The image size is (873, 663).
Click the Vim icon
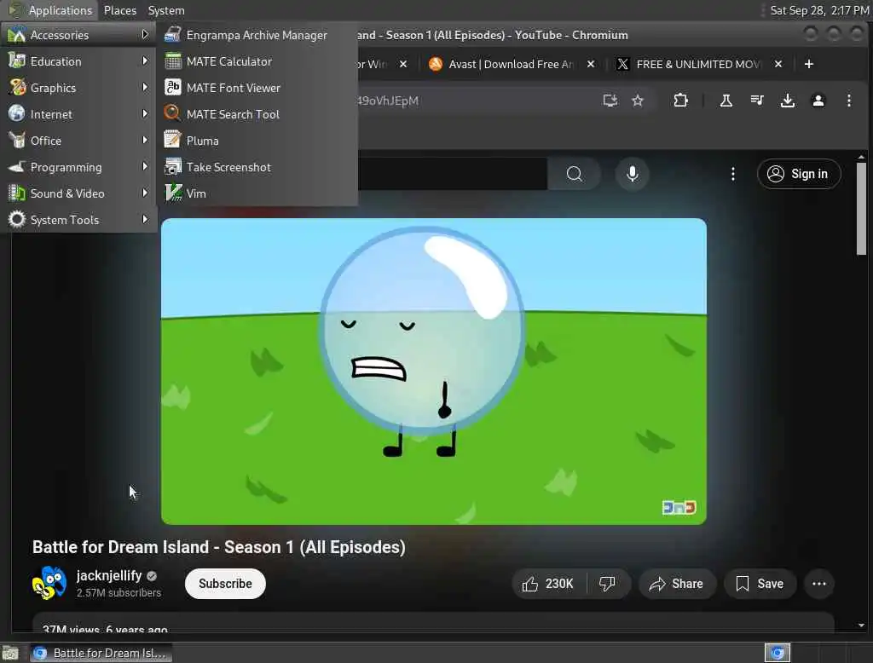173,193
